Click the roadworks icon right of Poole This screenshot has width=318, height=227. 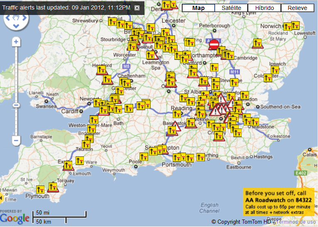[144, 157]
